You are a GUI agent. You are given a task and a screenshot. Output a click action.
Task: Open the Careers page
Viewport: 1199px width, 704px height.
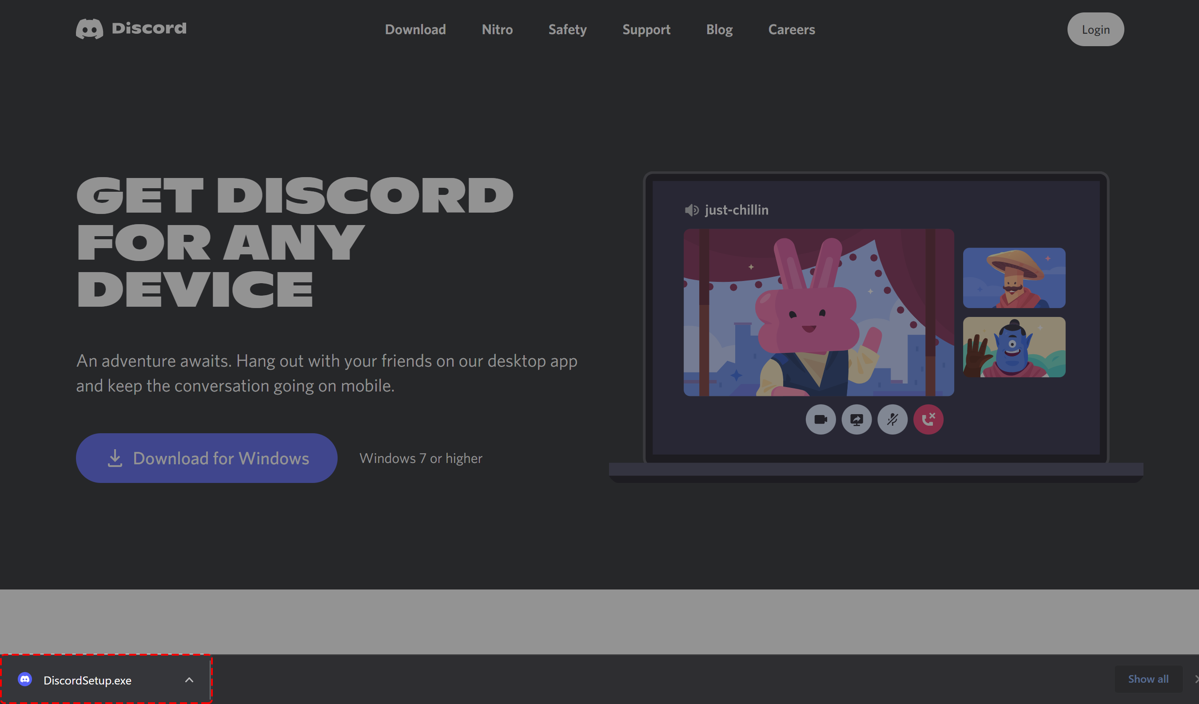[791, 29]
